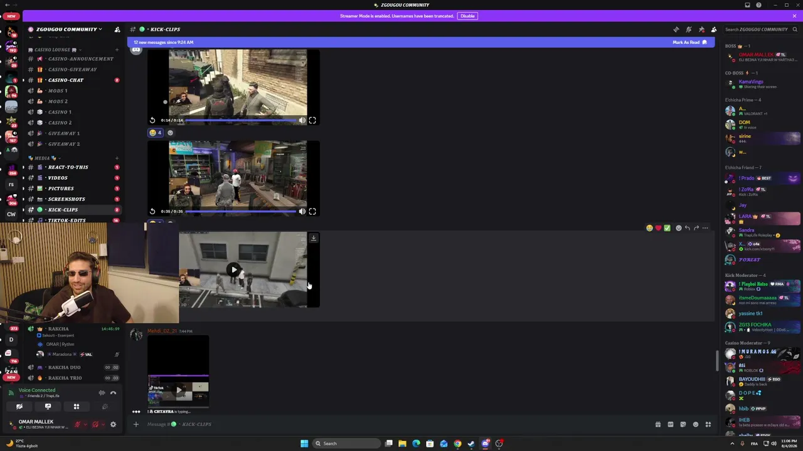The width and height of the screenshot is (803, 451).
Task: Disable Streamer Mode via banner button
Action: pyautogui.click(x=467, y=16)
